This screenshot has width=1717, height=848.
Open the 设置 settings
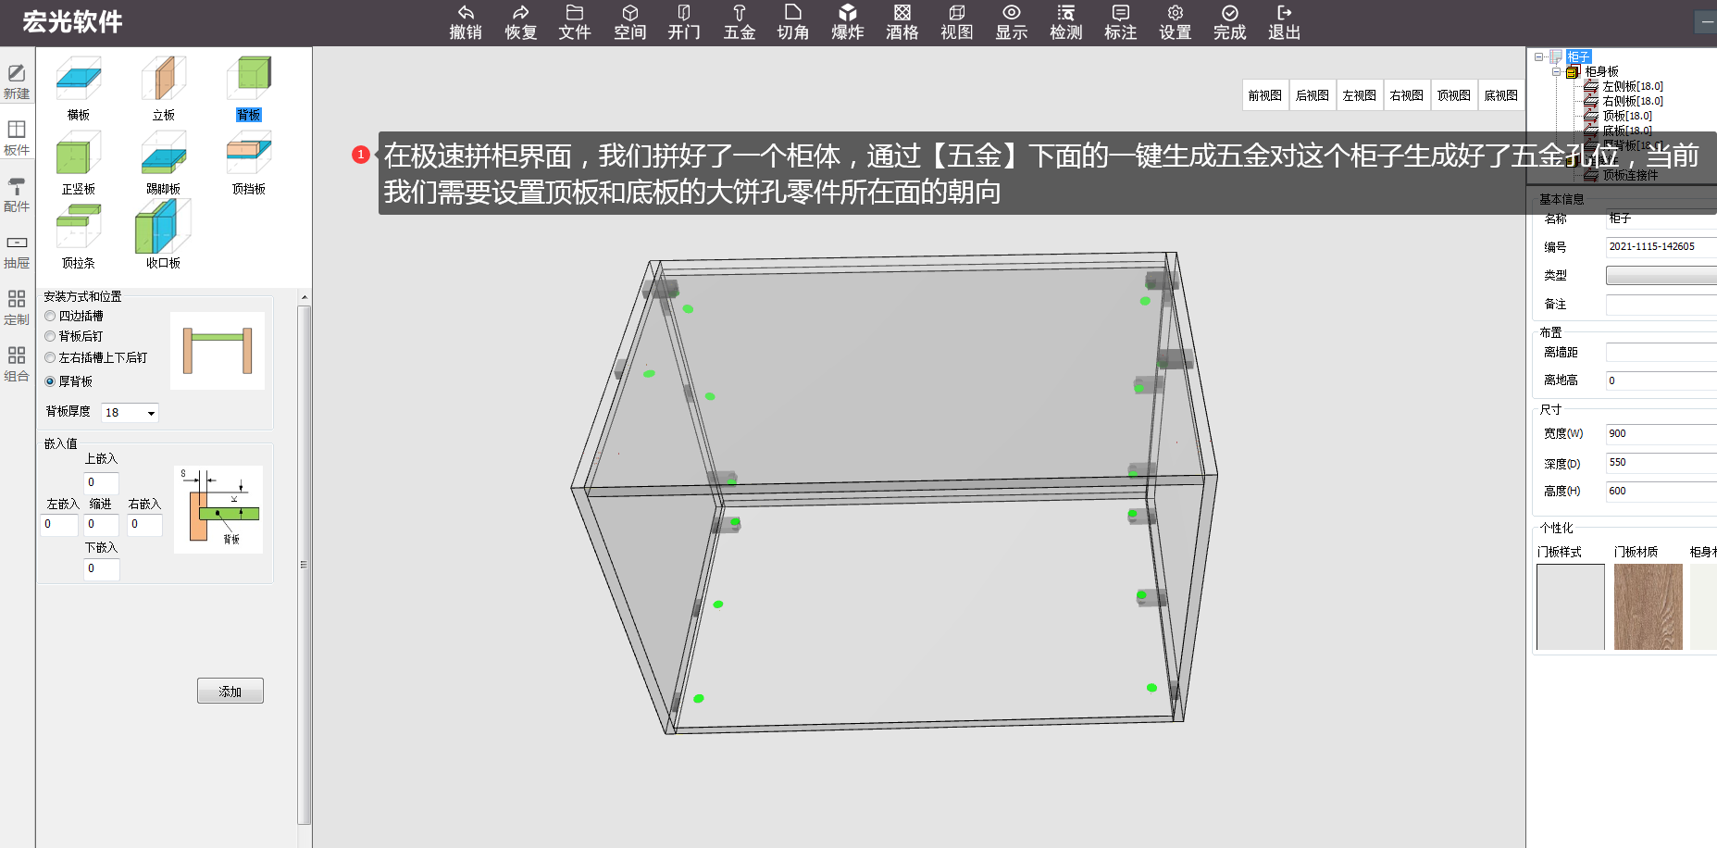[1176, 22]
